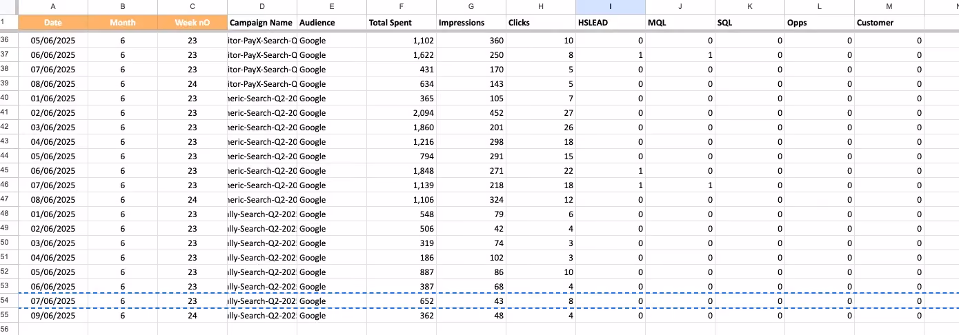Select Impressions cell showing 452
This screenshot has height=335, width=959.
(471, 113)
